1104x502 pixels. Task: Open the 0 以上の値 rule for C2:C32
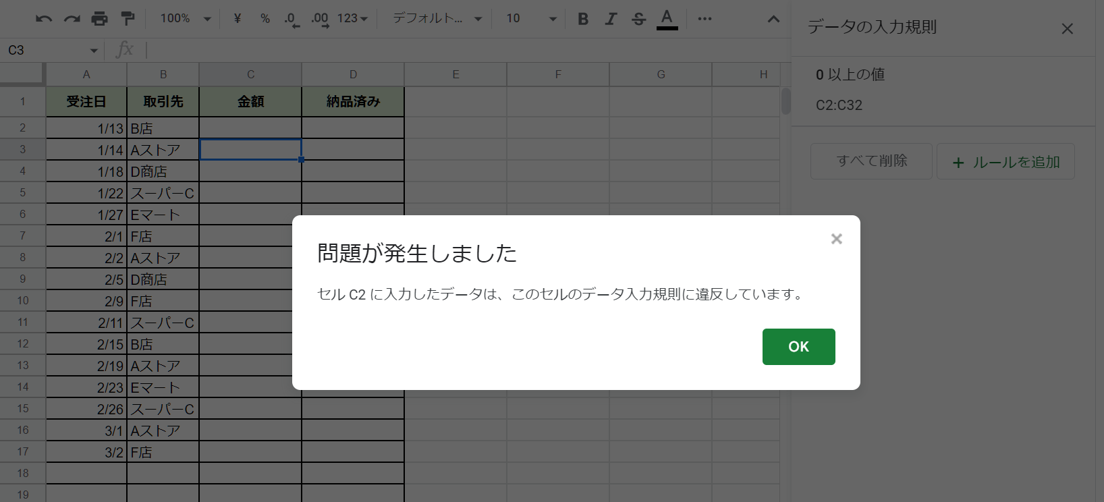coord(943,90)
